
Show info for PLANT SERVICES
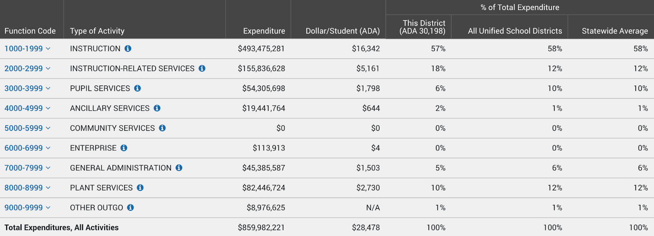(x=140, y=188)
